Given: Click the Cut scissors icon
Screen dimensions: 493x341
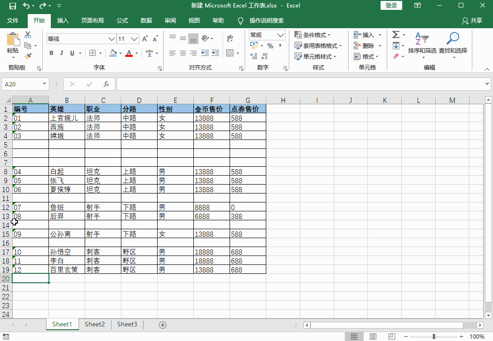Looking at the screenshot, I should 28,35.
